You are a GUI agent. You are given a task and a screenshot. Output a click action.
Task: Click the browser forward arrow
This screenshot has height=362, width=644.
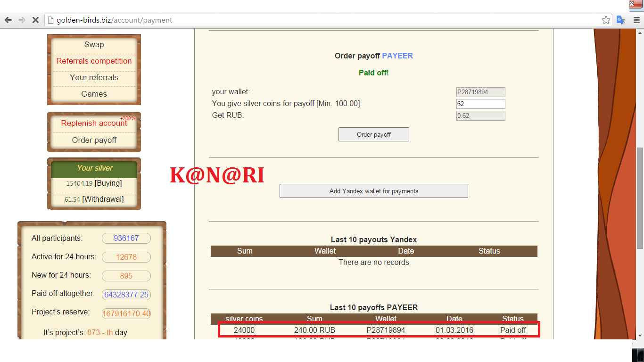(22, 20)
